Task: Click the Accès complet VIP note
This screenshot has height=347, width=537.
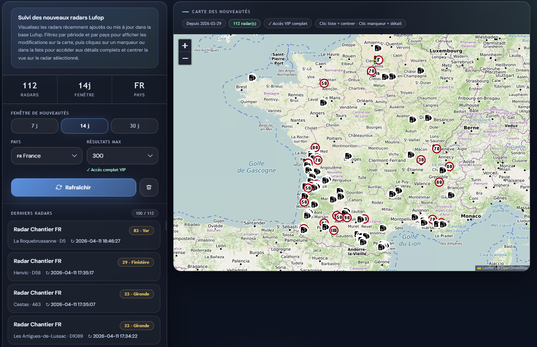Action: click(x=106, y=170)
